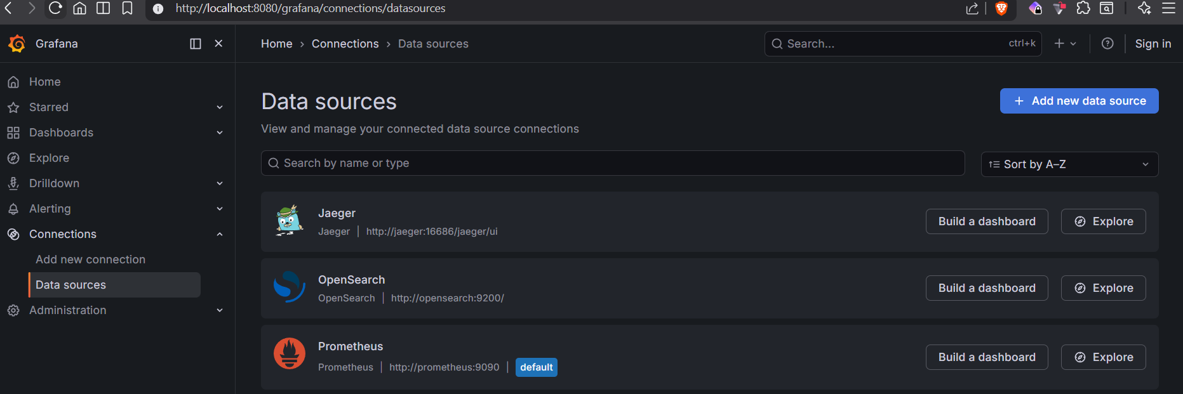
Task: Click Sign in
Action: click(1153, 44)
